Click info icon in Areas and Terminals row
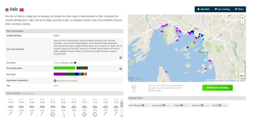This screenshot has height=125, width=261. pyautogui.click(x=120, y=58)
